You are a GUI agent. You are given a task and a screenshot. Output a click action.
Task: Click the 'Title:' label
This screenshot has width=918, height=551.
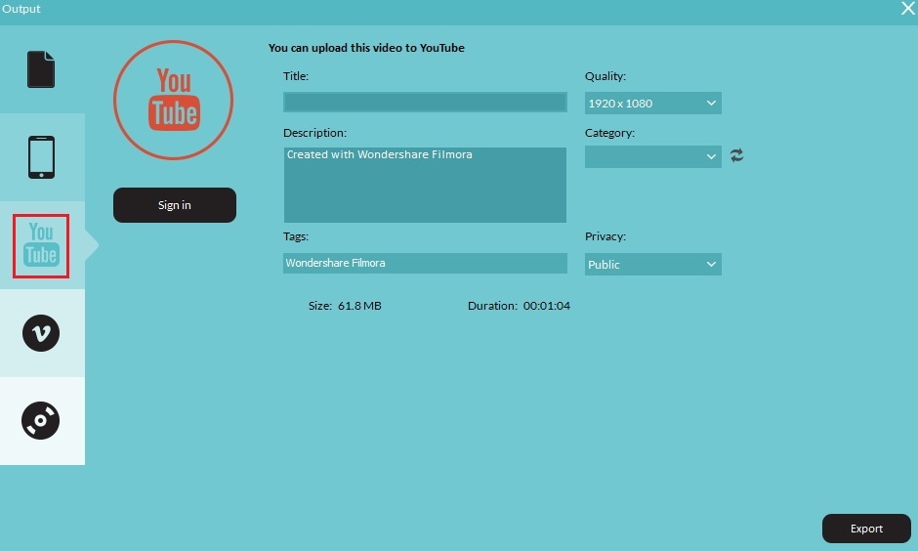tap(296, 76)
